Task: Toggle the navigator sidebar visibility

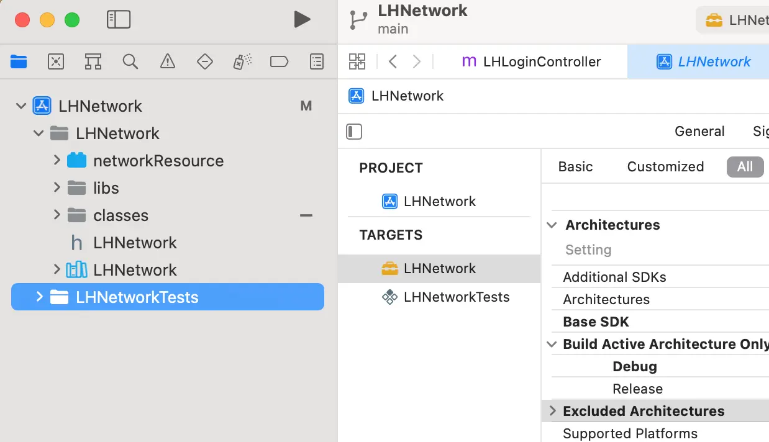Action: tap(119, 20)
